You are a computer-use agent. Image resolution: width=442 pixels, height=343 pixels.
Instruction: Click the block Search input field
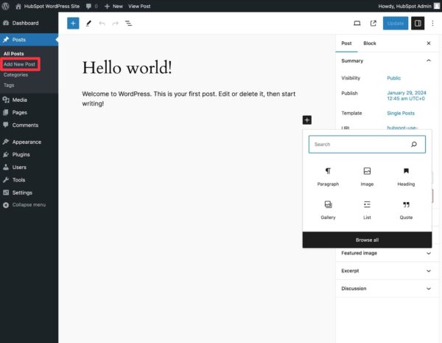[x=359, y=145]
